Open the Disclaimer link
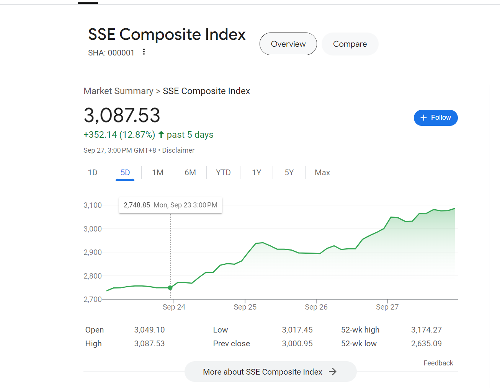Viewport: 500px width, 388px height. (x=178, y=150)
